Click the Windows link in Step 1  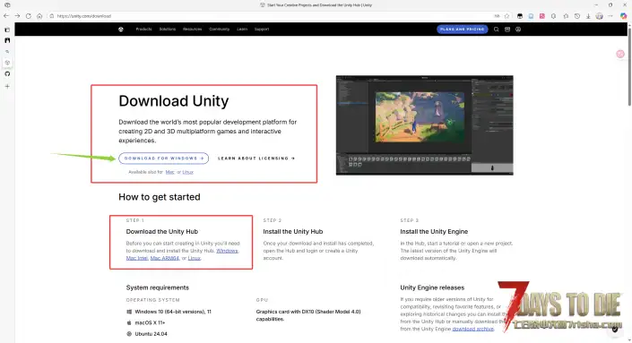(227, 251)
